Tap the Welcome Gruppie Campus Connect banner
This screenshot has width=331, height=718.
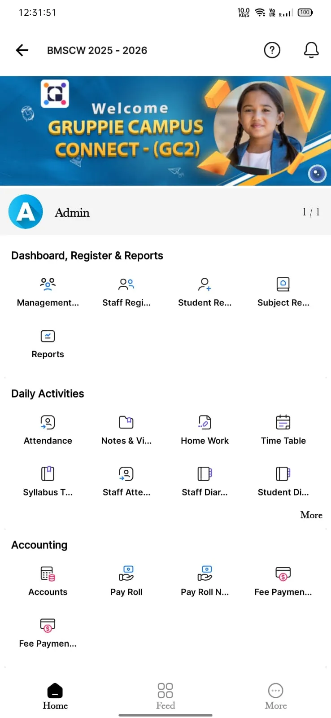pyautogui.click(x=165, y=131)
